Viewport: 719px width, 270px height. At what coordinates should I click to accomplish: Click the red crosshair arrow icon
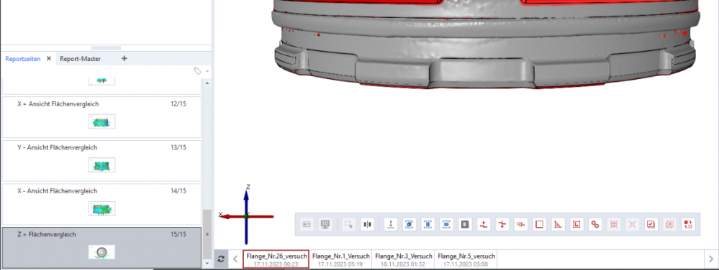[x=502, y=224]
